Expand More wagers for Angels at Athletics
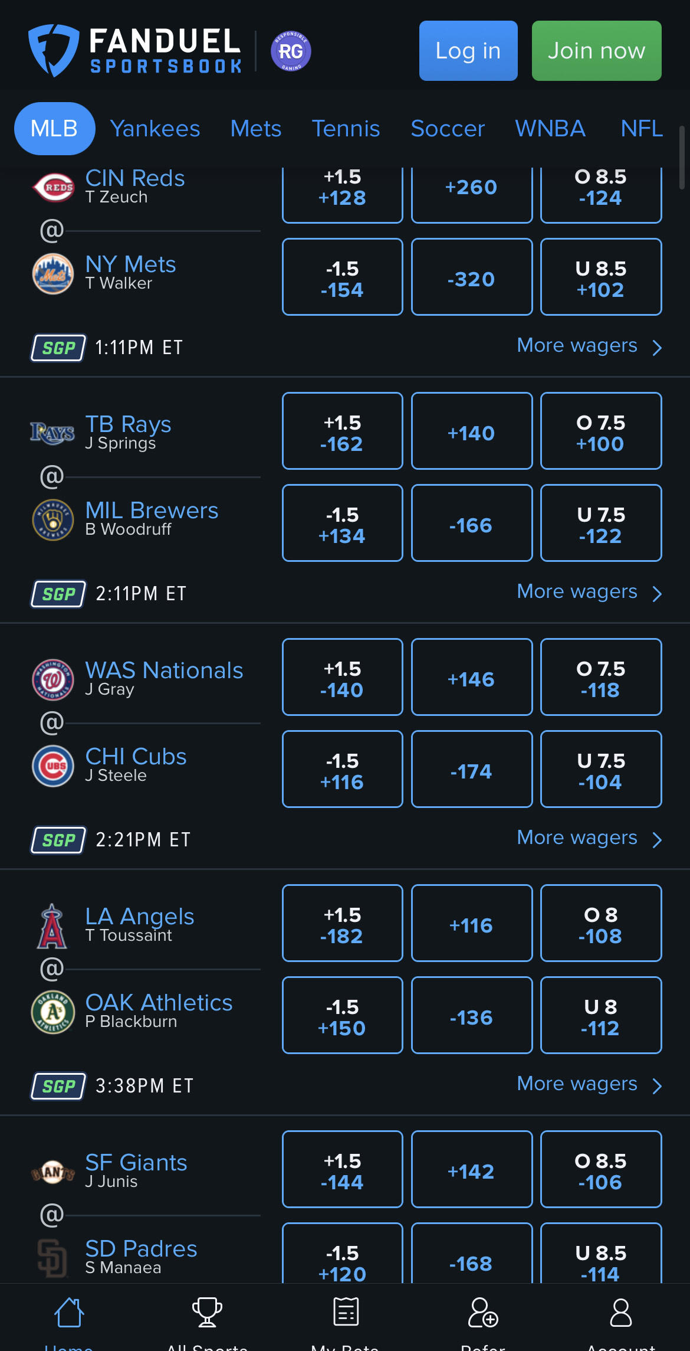The image size is (690, 1351). pyautogui.click(x=589, y=1084)
